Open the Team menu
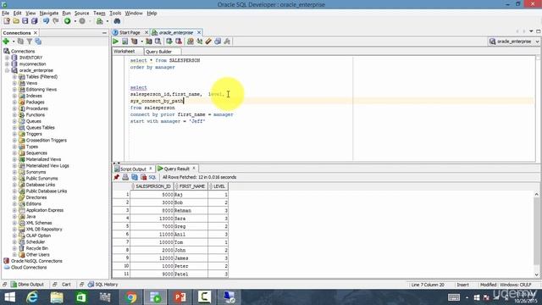Image resolution: width=542 pixels, height=305 pixels. (x=99, y=14)
